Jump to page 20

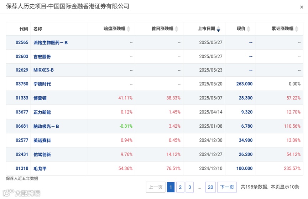click(210, 187)
